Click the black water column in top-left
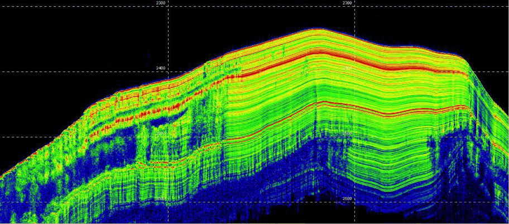 (56, 34)
